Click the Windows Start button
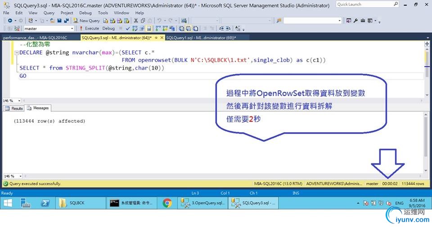Screen dimensions: 432x227 pyautogui.click(x=8, y=203)
